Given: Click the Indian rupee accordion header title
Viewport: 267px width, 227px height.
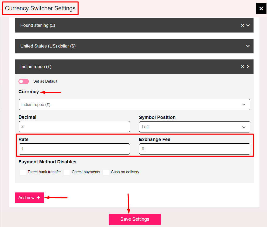Looking at the screenshot, I should coord(36,67).
